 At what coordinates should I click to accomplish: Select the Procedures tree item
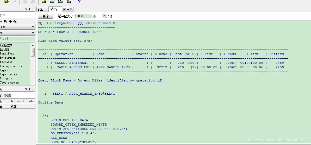[8, 58]
